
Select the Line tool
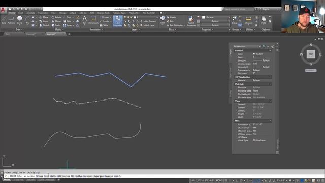tap(4, 20)
